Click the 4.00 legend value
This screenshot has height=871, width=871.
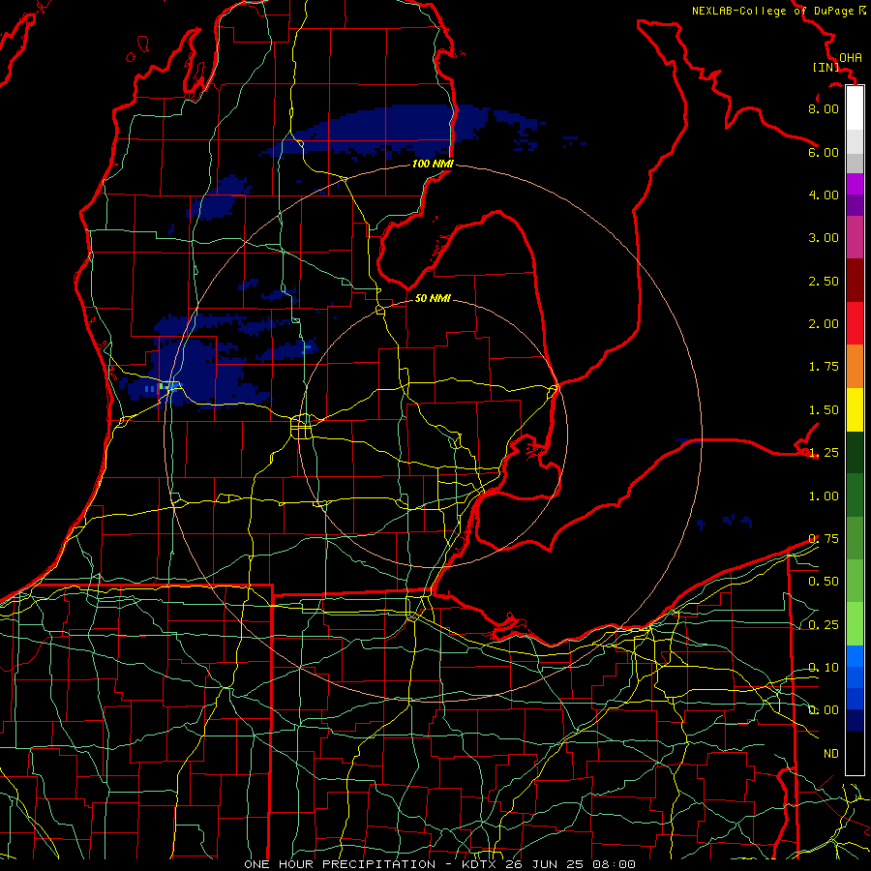(824, 195)
